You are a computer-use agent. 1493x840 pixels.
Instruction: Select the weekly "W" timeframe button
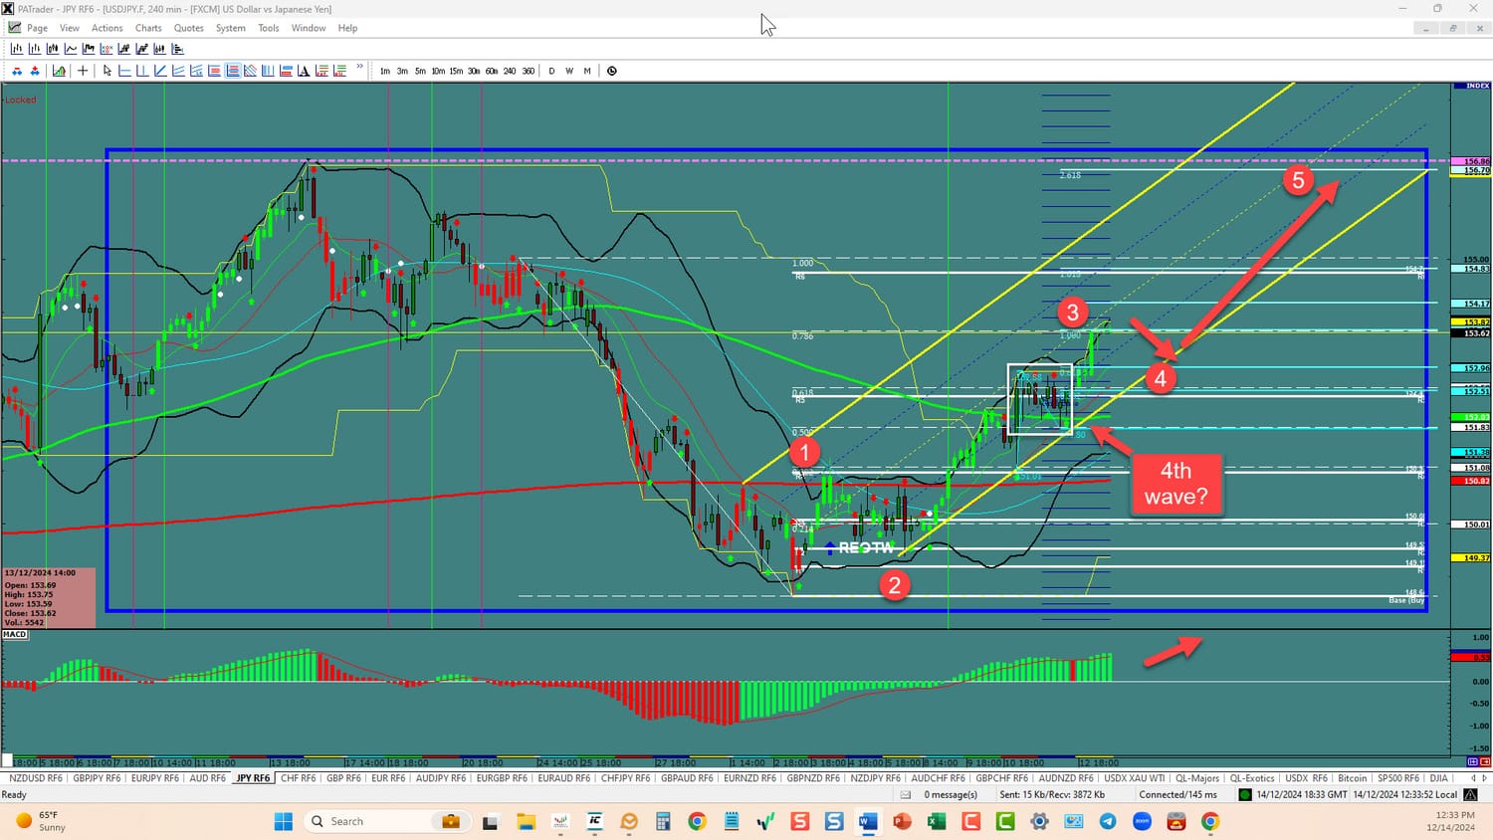569,71
